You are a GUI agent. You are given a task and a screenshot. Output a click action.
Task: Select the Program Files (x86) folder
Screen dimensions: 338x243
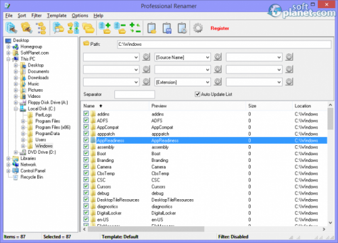point(53,128)
